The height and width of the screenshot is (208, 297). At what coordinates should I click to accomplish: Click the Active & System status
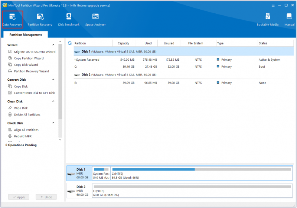[x=270, y=60]
